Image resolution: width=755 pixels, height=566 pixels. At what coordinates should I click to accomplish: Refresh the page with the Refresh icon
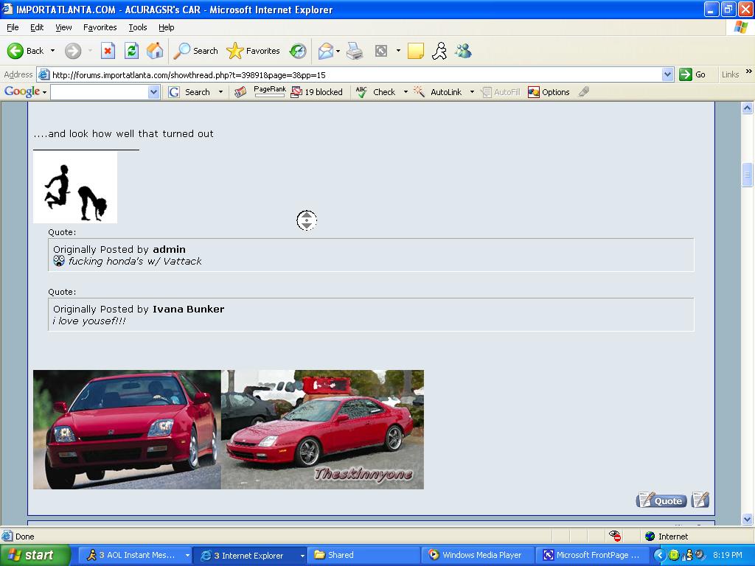click(x=131, y=51)
